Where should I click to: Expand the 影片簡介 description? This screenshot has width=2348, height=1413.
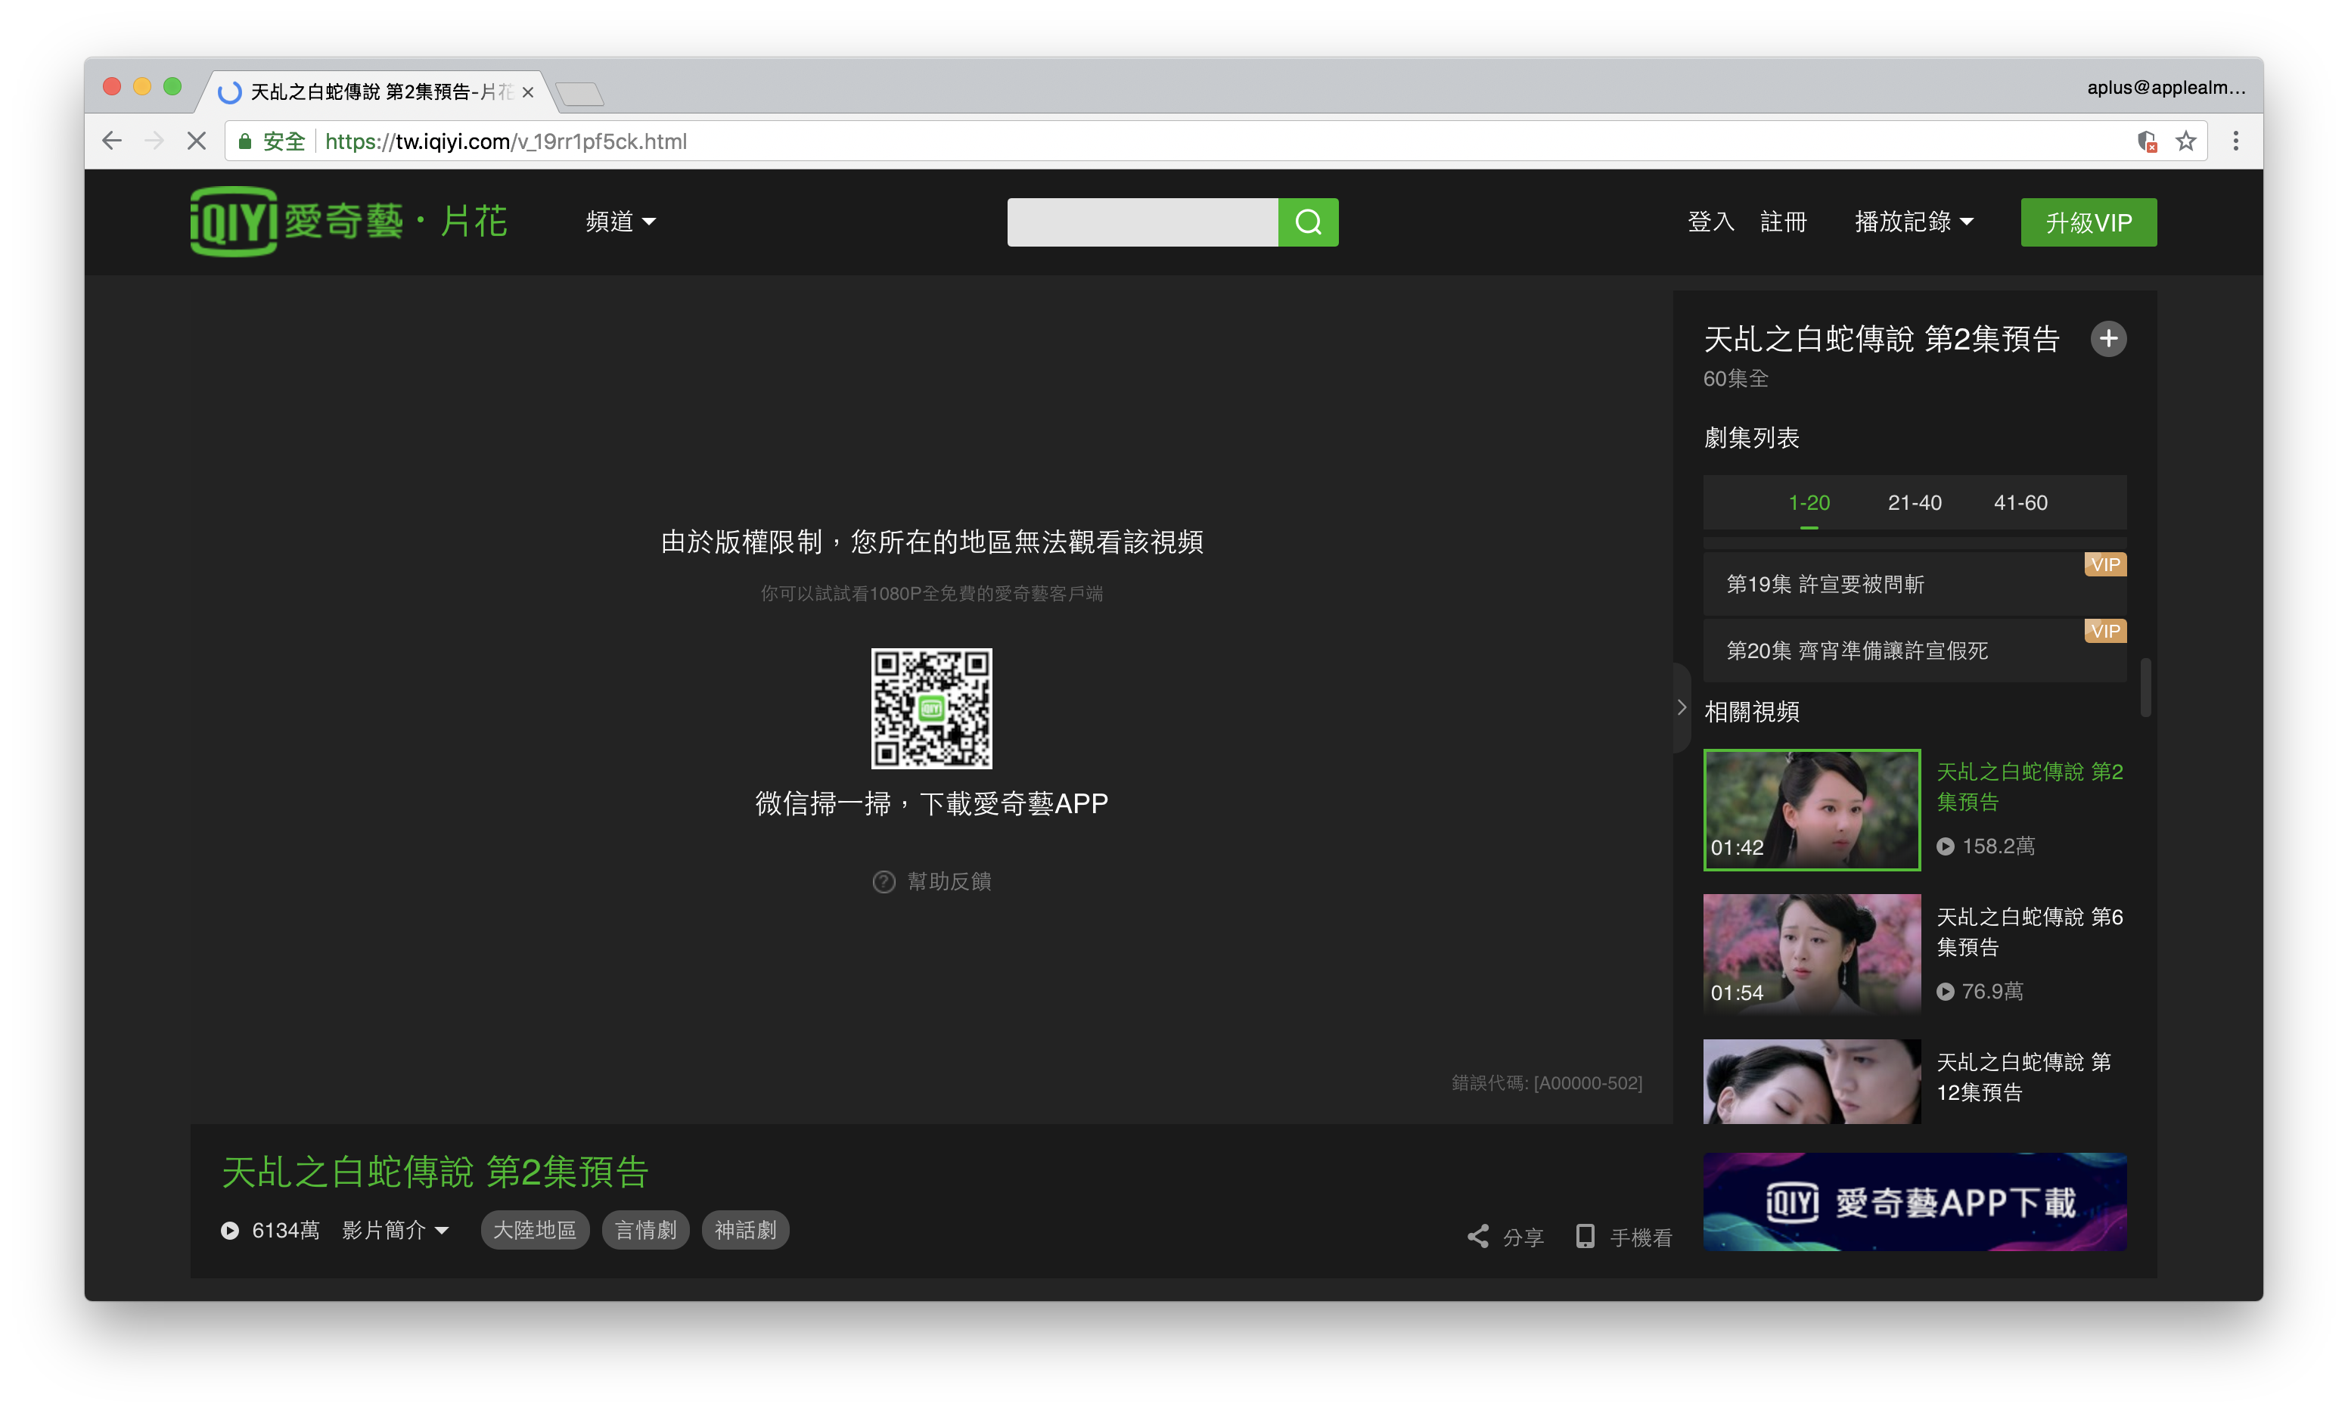(x=395, y=1230)
